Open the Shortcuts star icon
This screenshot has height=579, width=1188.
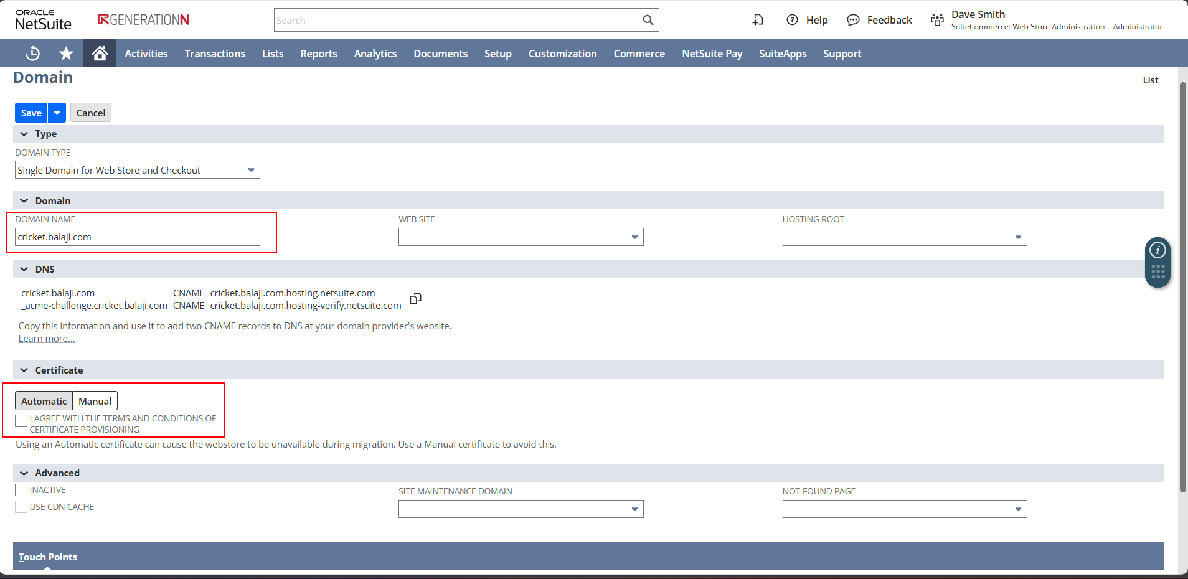[66, 54]
